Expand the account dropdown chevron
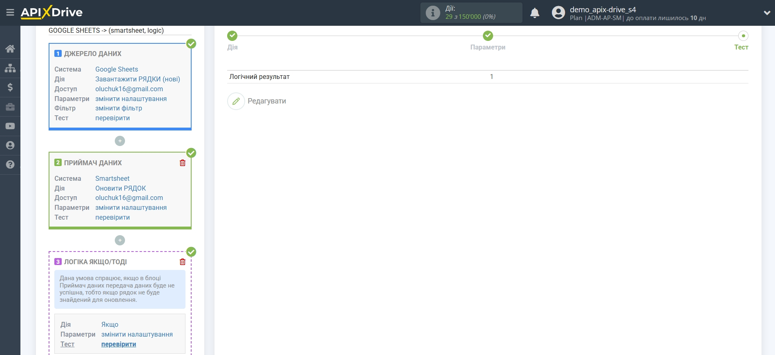 click(x=767, y=13)
